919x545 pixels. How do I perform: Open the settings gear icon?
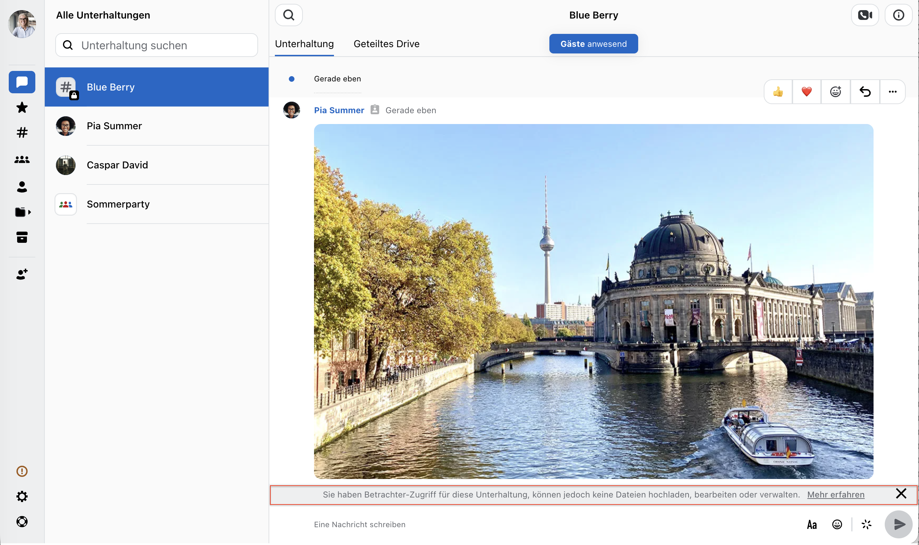point(22,496)
